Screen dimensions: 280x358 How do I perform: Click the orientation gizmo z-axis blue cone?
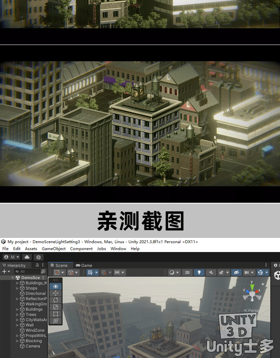point(247,291)
